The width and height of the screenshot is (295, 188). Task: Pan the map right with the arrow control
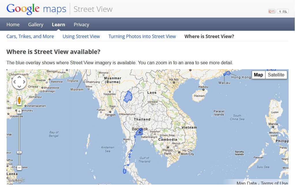pyautogui.click(x=24, y=82)
